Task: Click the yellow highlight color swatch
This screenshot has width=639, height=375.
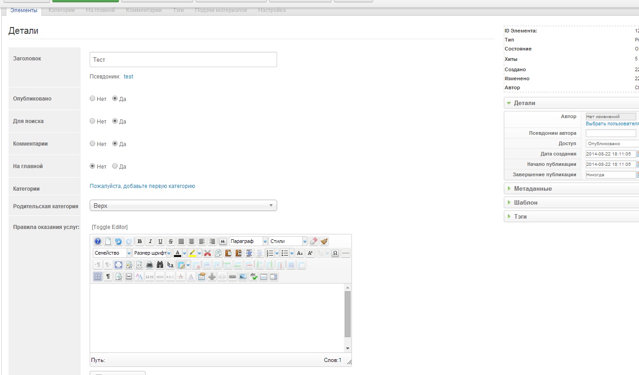Action: point(192,253)
